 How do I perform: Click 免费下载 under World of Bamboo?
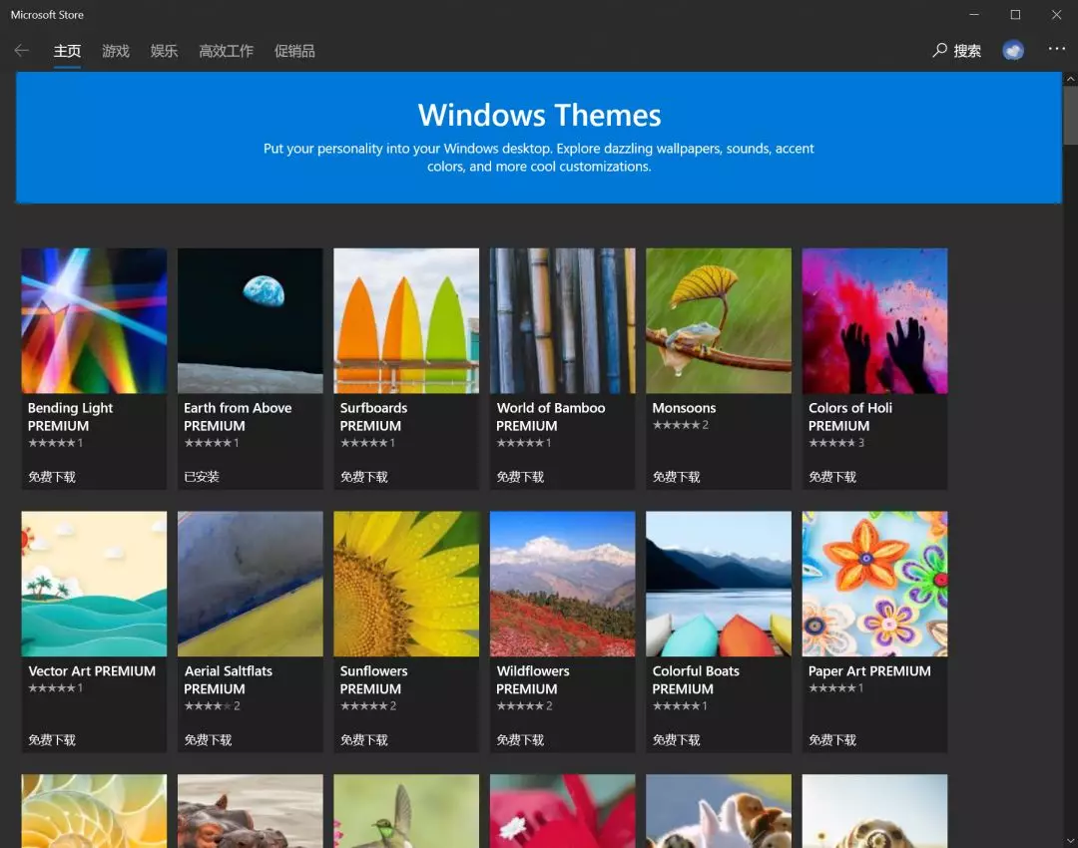pos(520,477)
